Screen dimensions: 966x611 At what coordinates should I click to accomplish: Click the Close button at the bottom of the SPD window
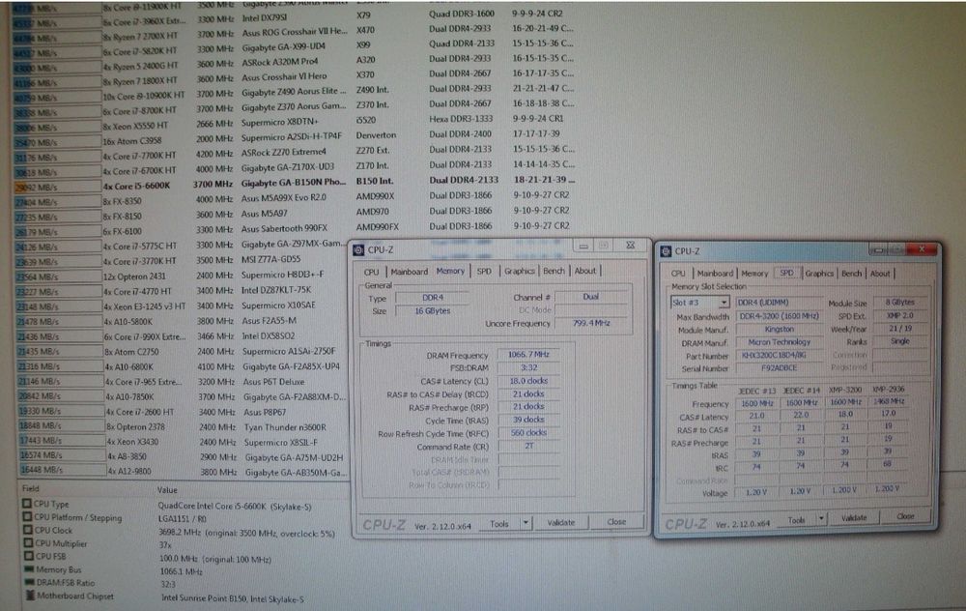pyautogui.click(x=905, y=516)
